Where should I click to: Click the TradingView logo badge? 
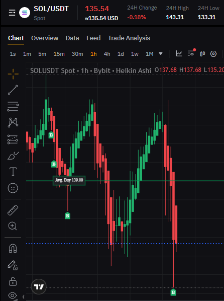click(39, 287)
